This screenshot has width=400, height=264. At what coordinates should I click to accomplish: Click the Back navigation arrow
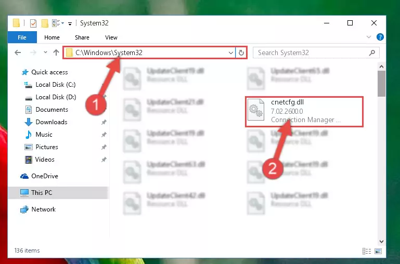coord(18,52)
